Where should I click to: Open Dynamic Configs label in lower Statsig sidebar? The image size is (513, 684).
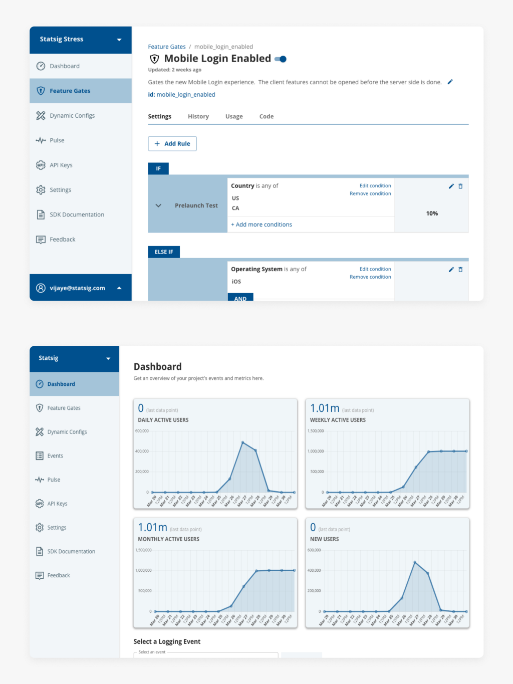pos(67,432)
